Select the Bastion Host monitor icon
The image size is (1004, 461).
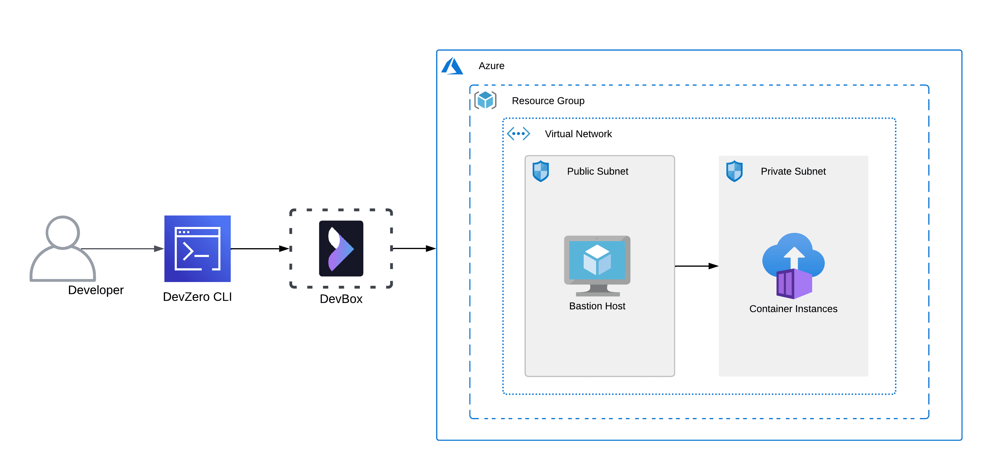(x=597, y=266)
